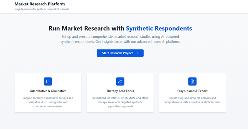This screenshot has height=129, width=248.
Task: Click the Market Research Platform header title
Action: click(x=40, y=4)
